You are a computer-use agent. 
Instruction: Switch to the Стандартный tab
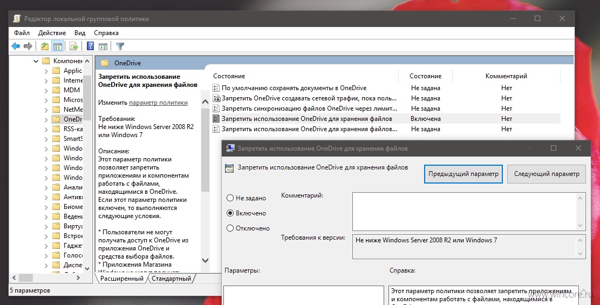coord(172,279)
